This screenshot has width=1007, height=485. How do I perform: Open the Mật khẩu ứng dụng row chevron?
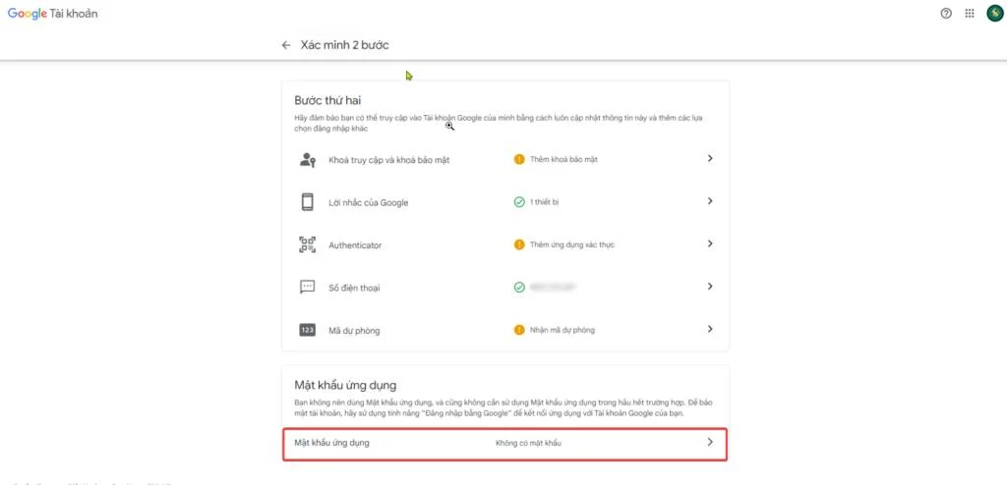pos(710,444)
